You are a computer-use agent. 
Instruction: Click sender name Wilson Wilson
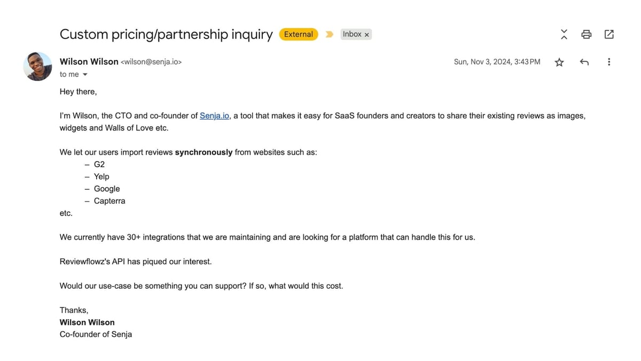click(x=89, y=62)
